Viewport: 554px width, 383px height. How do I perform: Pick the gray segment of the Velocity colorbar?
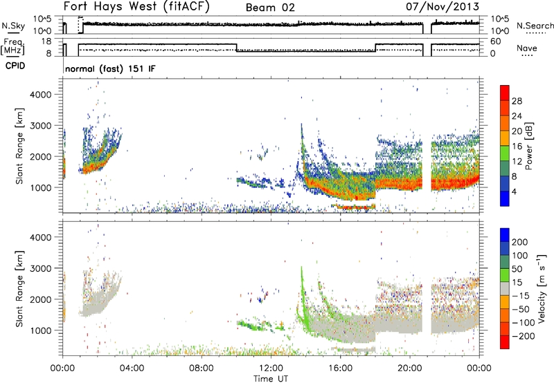(505, 288)
